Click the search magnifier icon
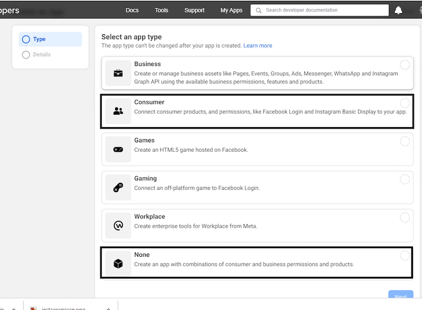The width and height of the screenshot is (422, 310). 258,10
